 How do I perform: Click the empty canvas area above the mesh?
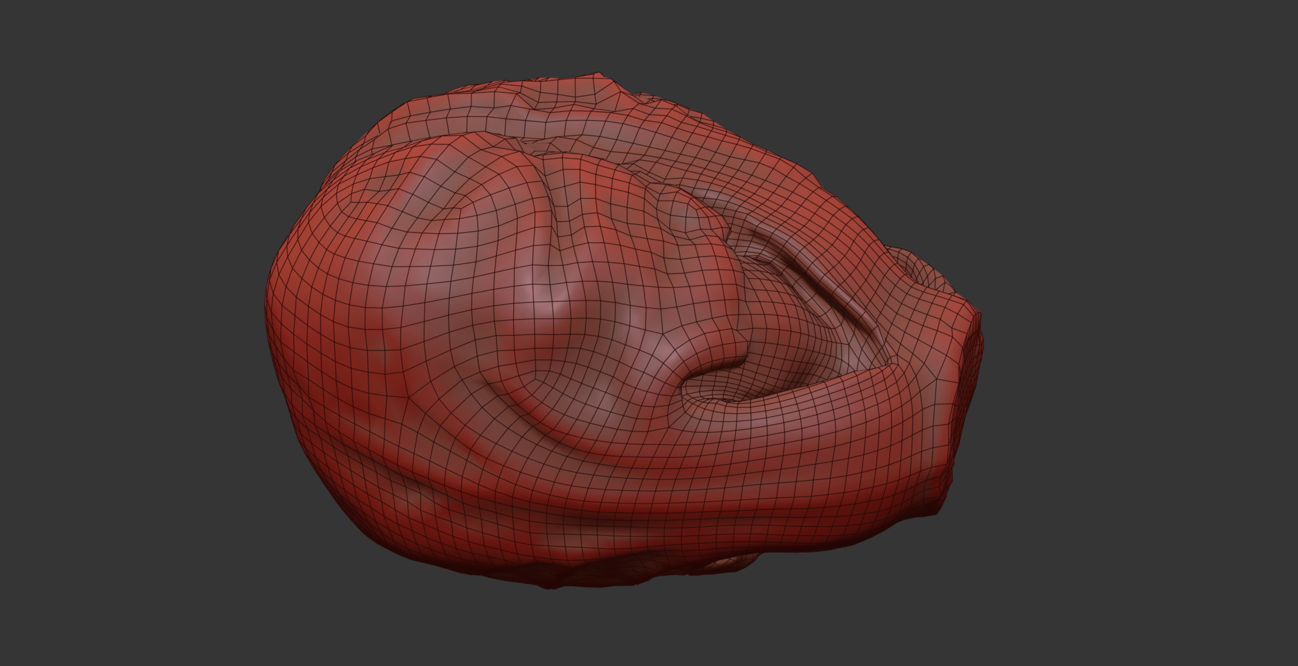coord(639,32)
